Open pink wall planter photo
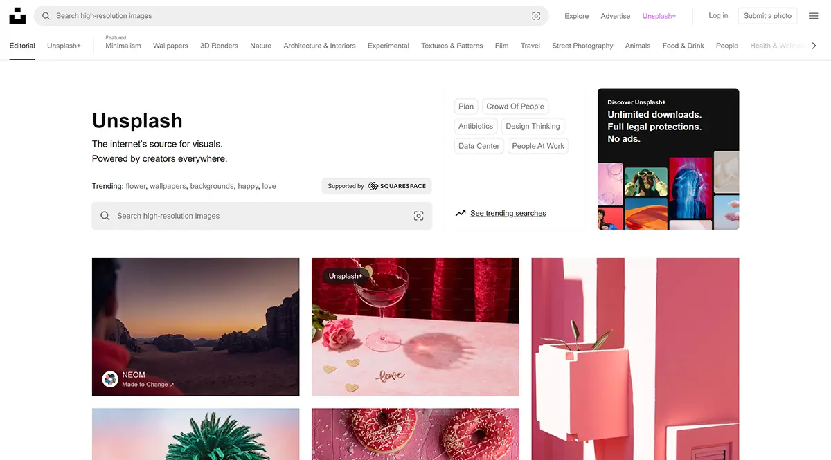This screenshot has width=831, height=460. click(635, 359)
